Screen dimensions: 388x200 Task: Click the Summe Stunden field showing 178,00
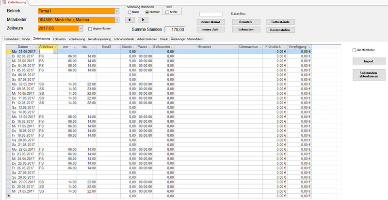[x=175, y=29]
